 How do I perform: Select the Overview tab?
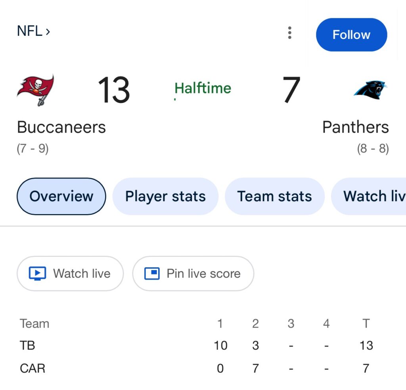[x=61, y=196]
